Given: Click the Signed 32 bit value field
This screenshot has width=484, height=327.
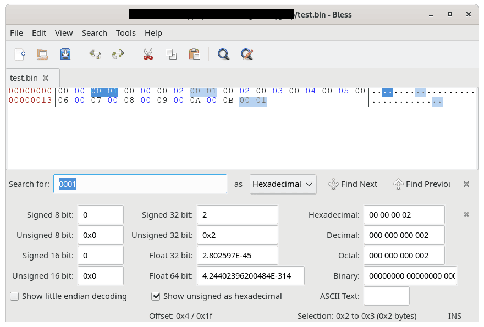Looking at the screenshot, I should coord(238,215).
